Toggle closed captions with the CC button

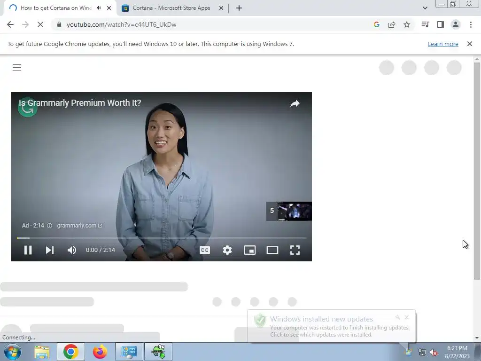(205, 250)
